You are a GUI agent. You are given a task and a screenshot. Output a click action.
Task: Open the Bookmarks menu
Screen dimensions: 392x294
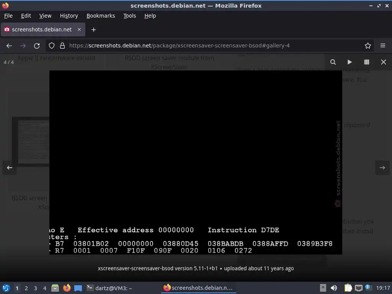(x=101, y=16)
